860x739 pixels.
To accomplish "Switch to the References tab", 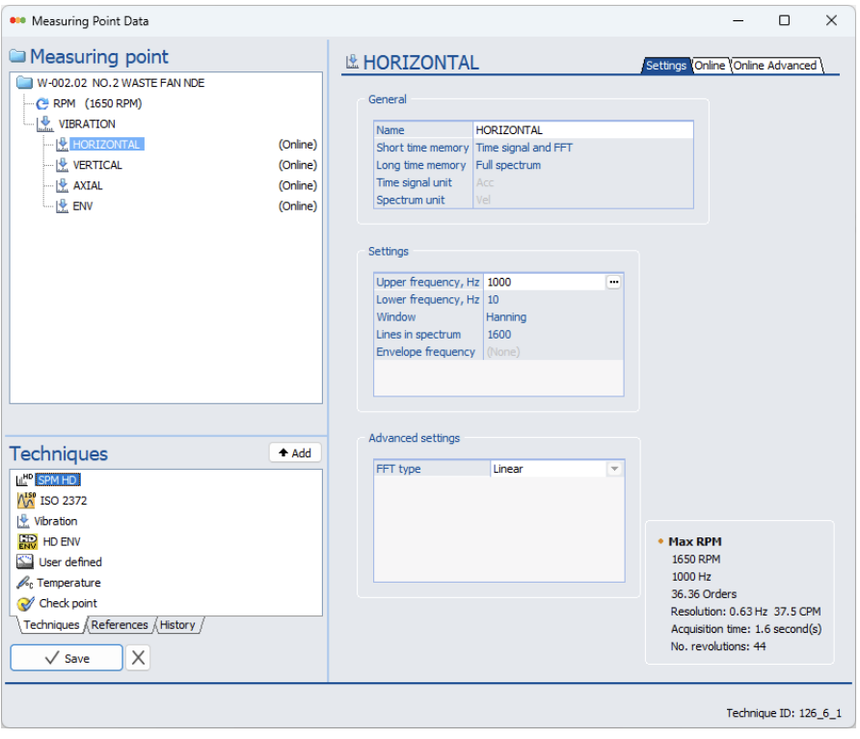I will click(x=120, y=625).
